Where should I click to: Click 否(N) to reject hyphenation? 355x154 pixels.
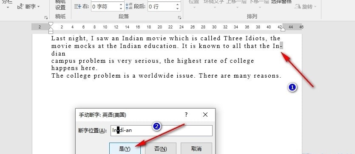click(161, 148)
